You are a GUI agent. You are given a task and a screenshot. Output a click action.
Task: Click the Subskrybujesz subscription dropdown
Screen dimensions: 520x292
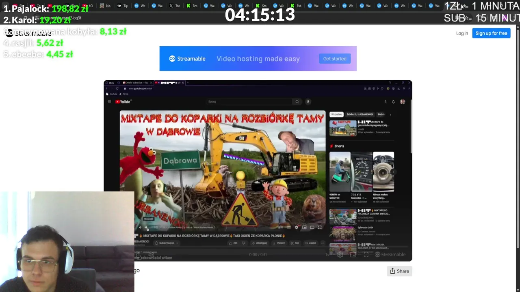coord(167,243)
